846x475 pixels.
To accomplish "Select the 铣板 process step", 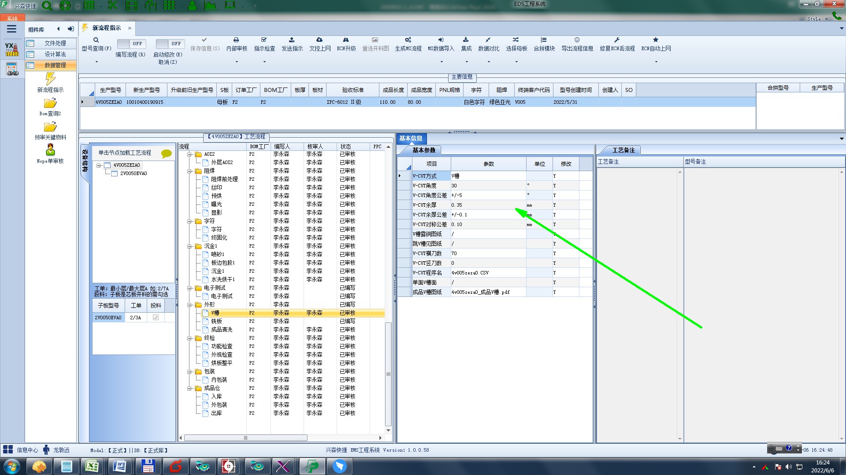I will click(216, 322).
